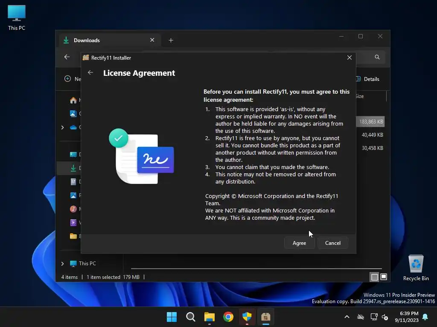Click the OneDrive tray icon
The width and height of the screenshot is (437, 327).
point(361,317)
